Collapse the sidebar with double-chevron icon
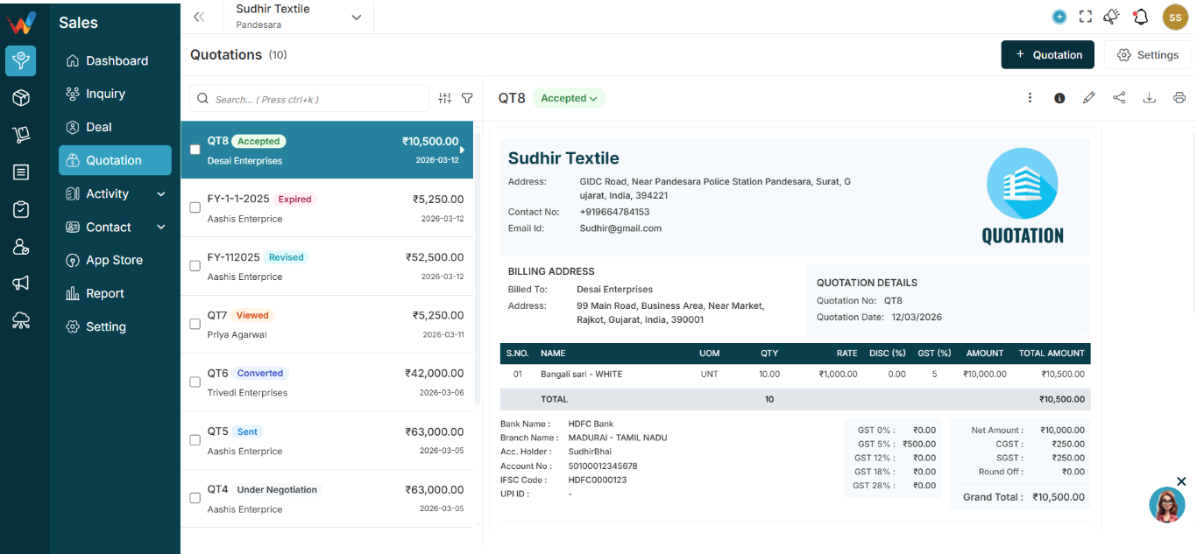The width and height of the screenshot is (1197, 554). coord(199,17)
